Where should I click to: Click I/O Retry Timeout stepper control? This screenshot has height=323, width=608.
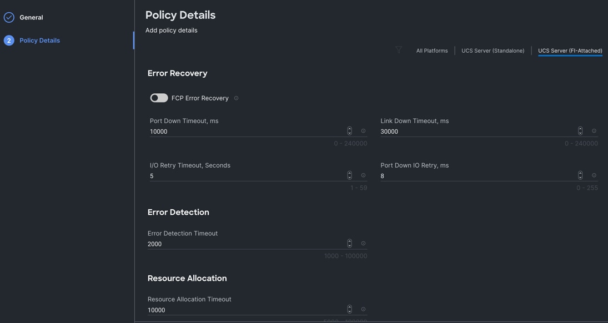[x=349, y=175]
